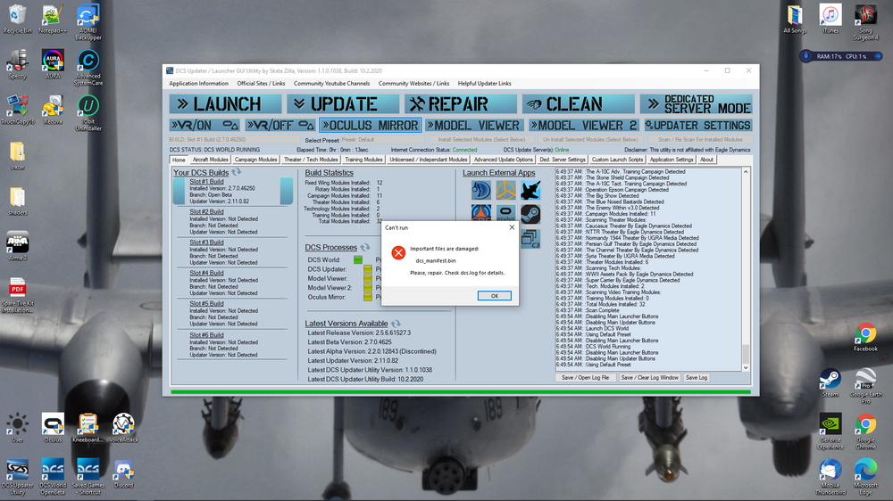Open VoiceAttack desktop shortcut
Image resolution: width=893 pixels, height=501 pixels.
(123, 428)
